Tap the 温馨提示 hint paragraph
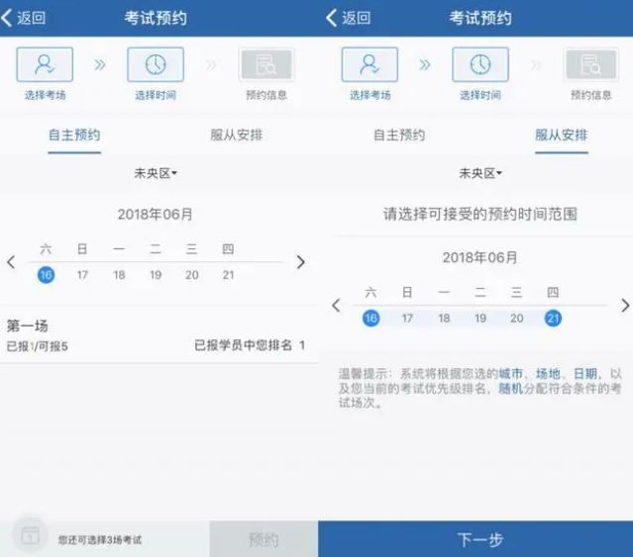Viewport: 633px width, 557px height. point(480,388)
